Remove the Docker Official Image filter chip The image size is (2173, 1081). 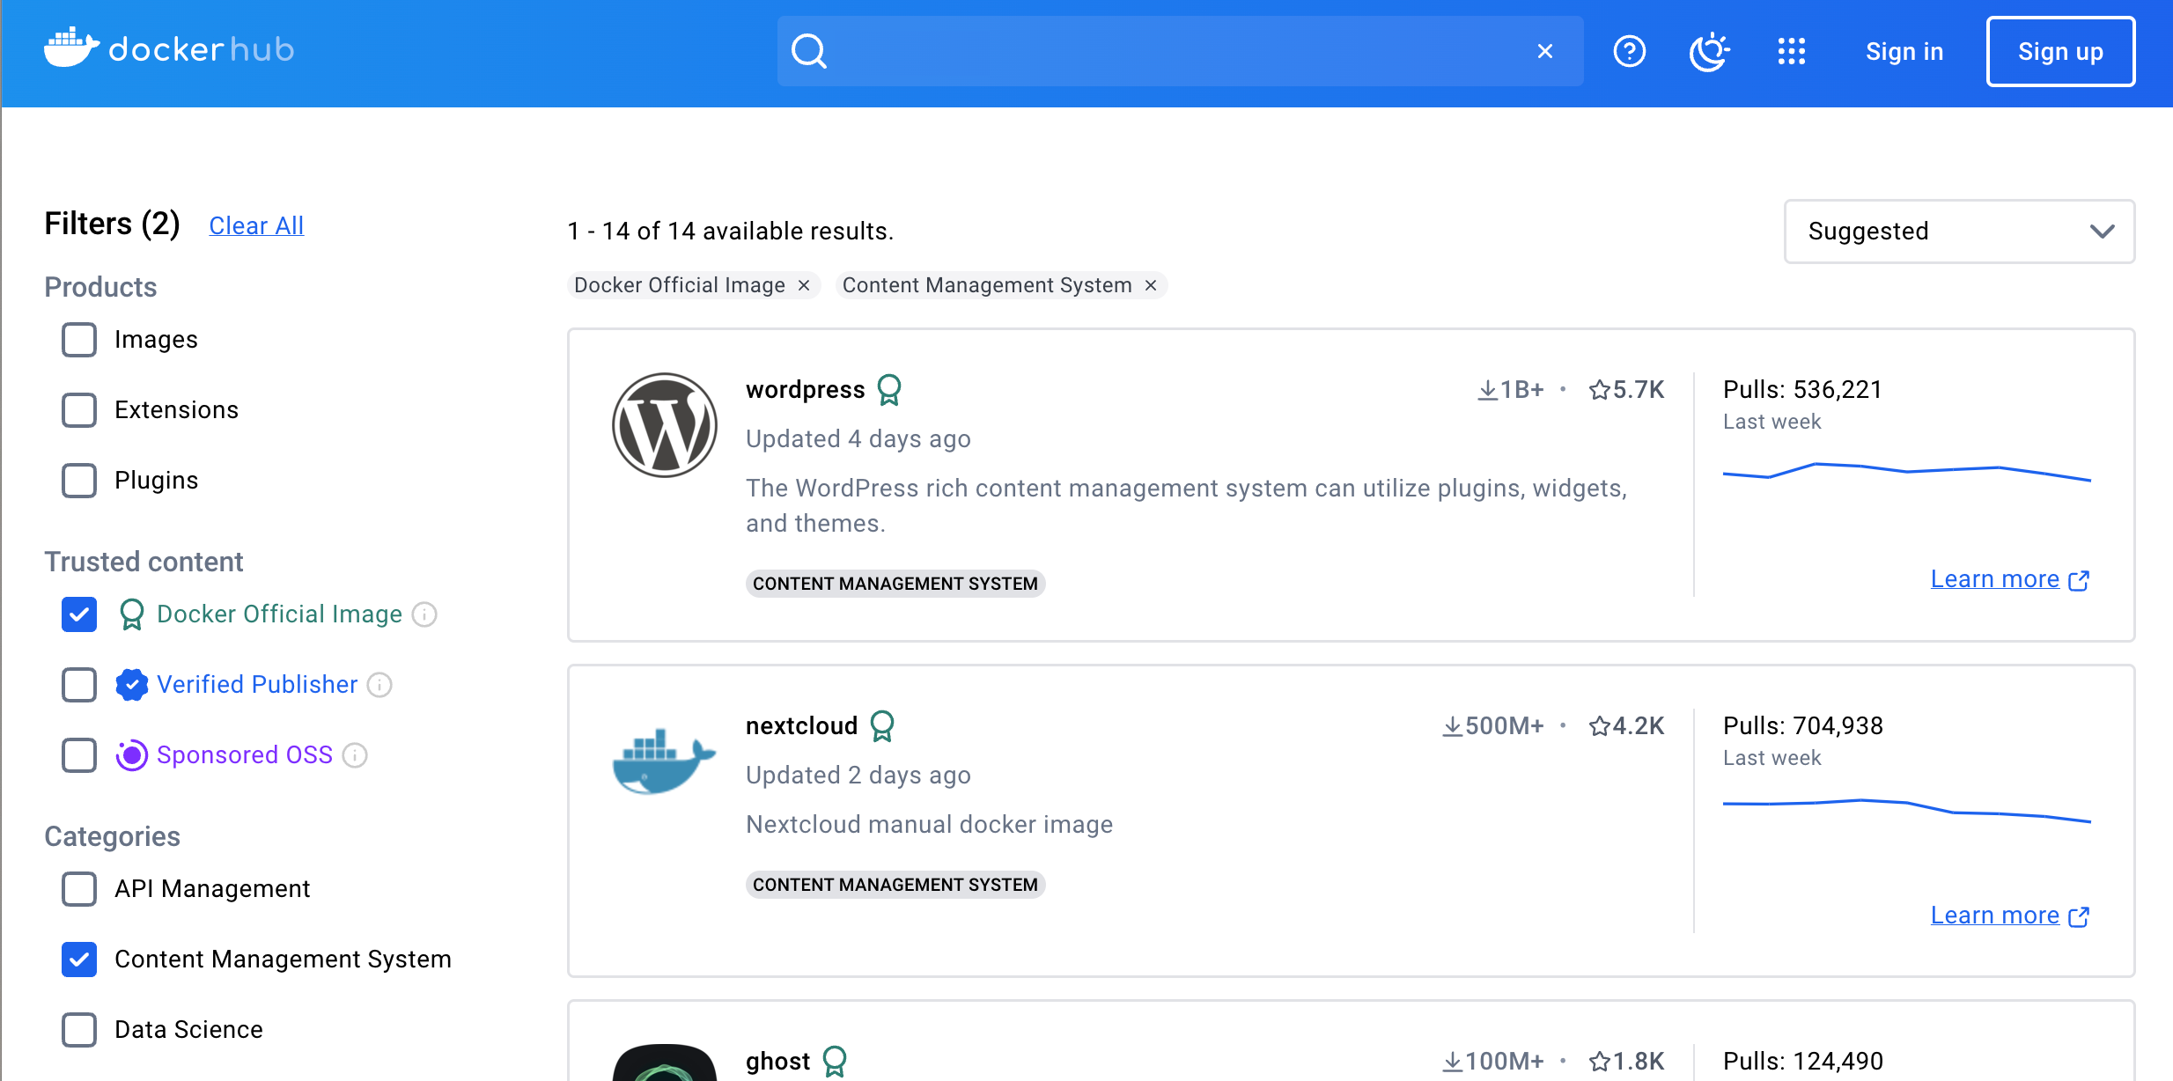(804, 285)
